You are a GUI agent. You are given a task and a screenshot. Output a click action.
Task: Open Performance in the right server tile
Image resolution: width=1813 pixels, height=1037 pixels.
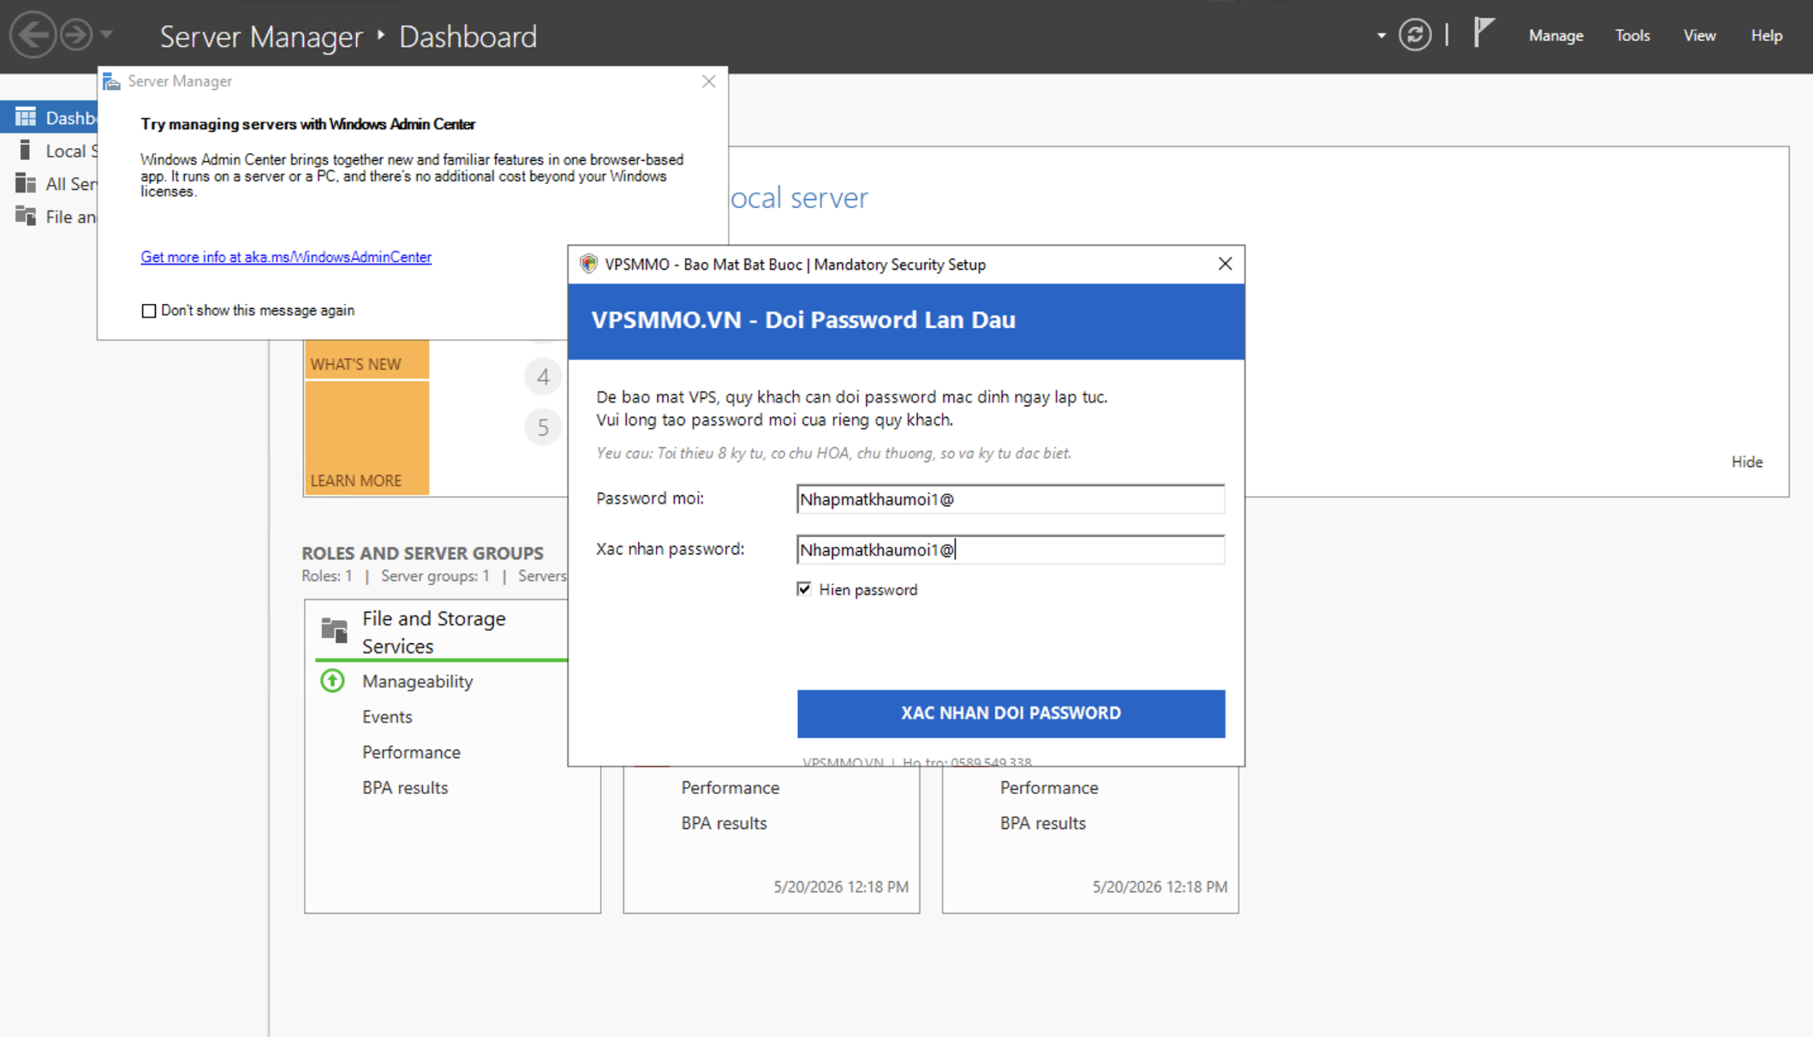coord(1049,788)
